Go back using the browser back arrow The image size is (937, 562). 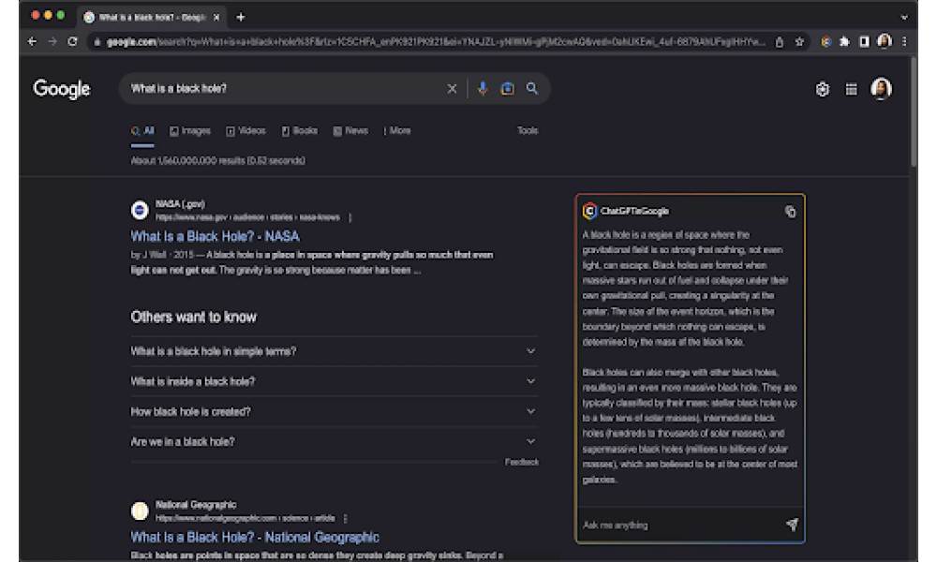(x=32, y=42)
